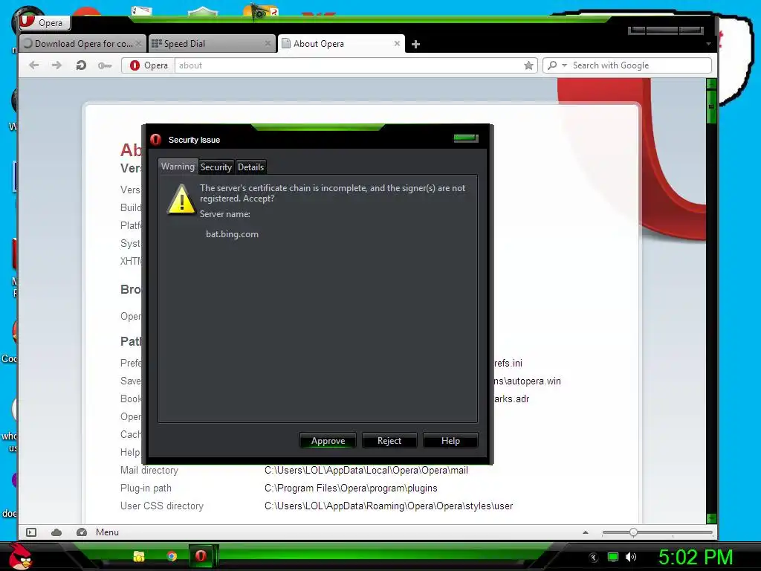Bookmark page with the star icon
The image size is (761, 571).
(528, 65)
